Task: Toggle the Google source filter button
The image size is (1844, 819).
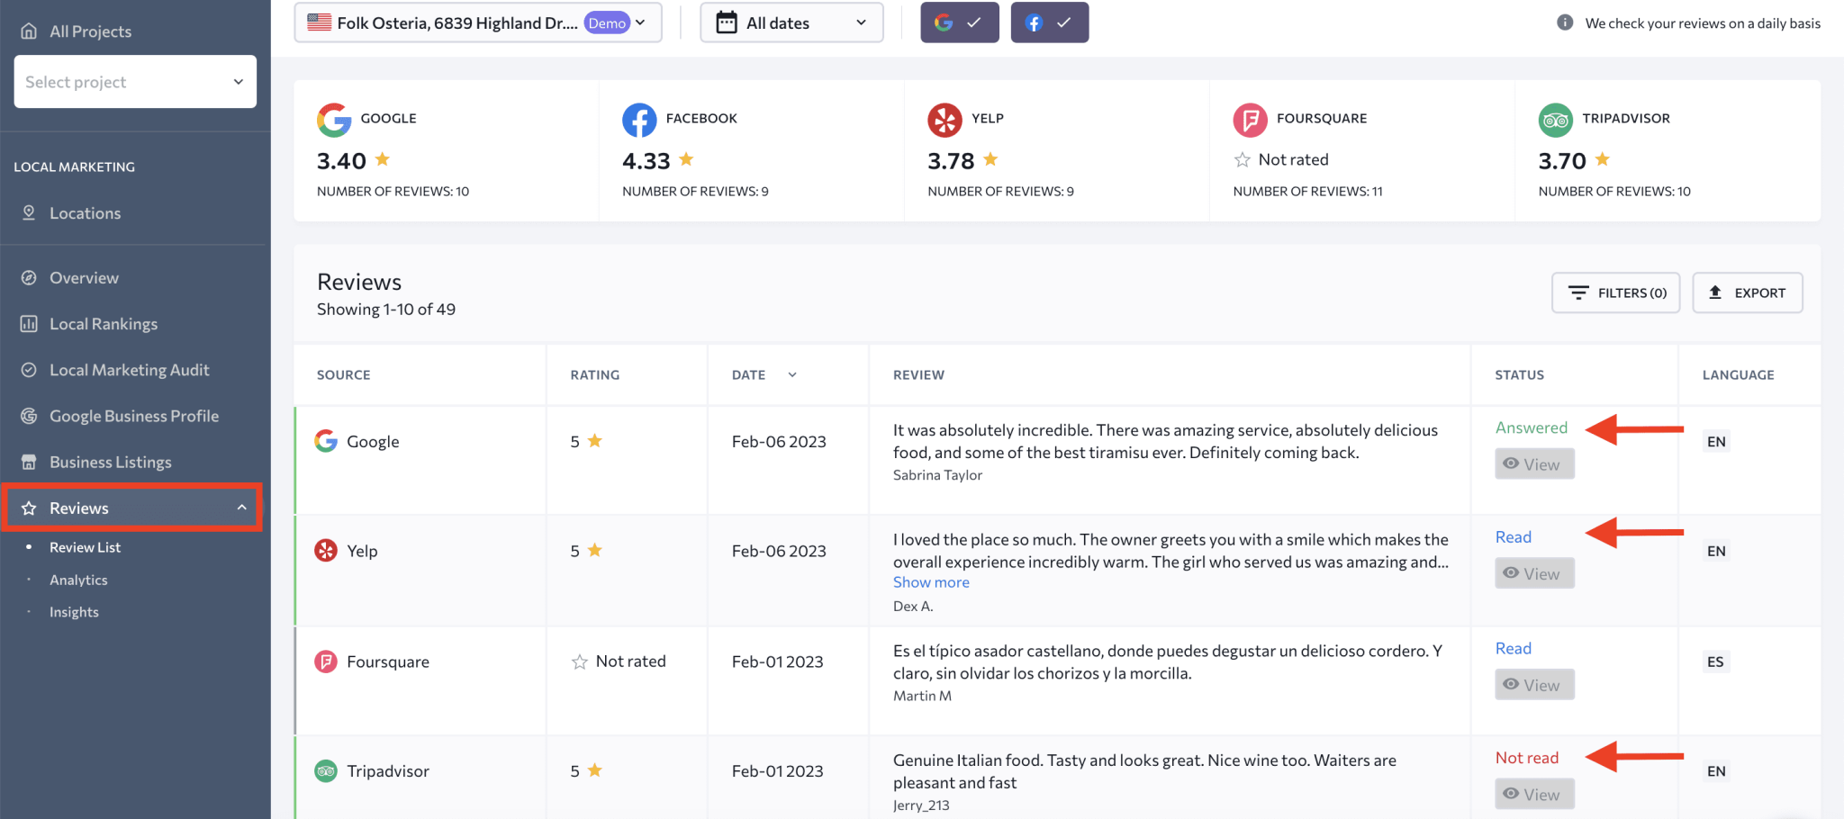Action: point(959,22)
